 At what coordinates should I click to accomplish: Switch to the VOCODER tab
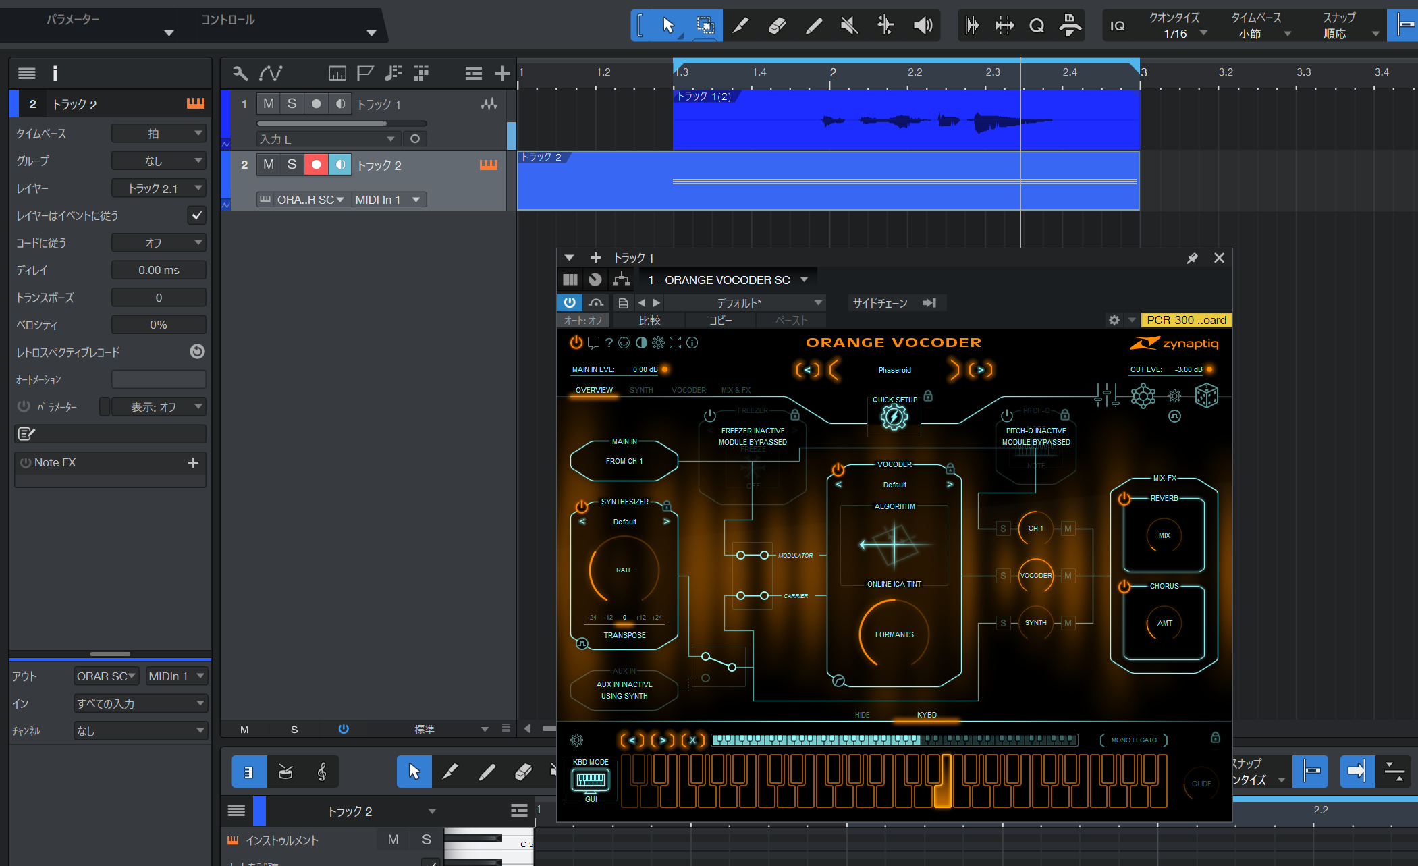tap(688, 390)
